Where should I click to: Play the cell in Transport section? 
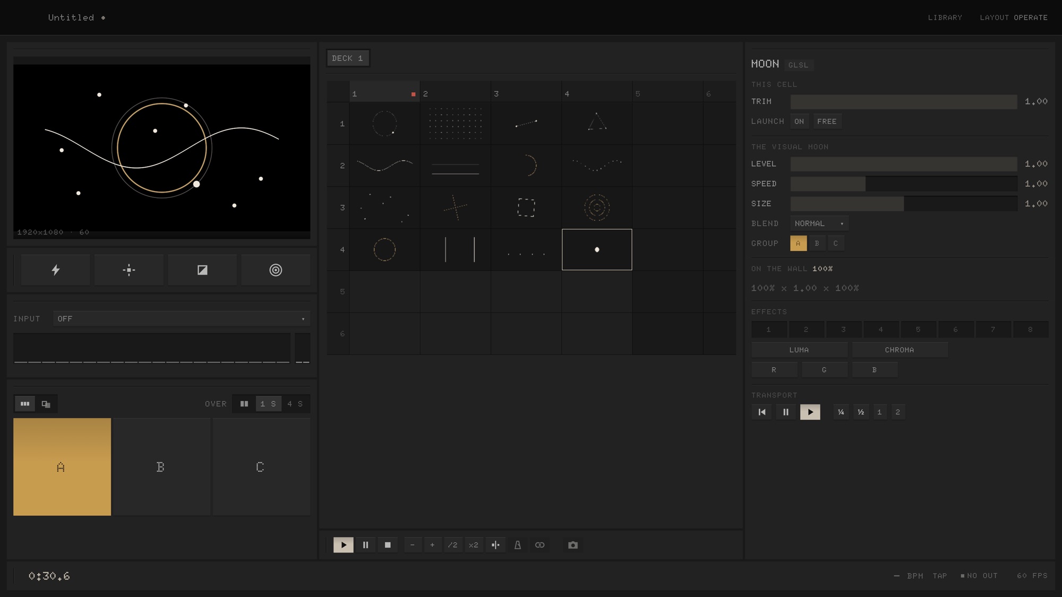click(x=810, y=412)
